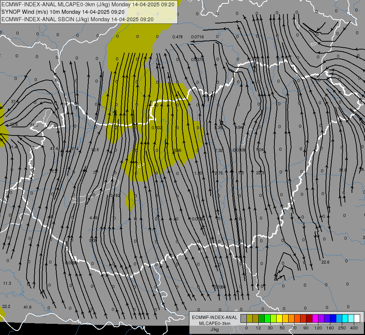Select the indigo legend swatch

tap(327, 318)
